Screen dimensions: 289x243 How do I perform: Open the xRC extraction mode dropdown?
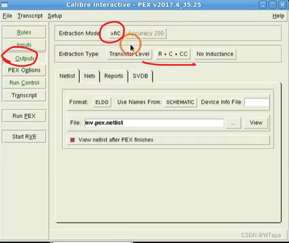click(115, 34)
